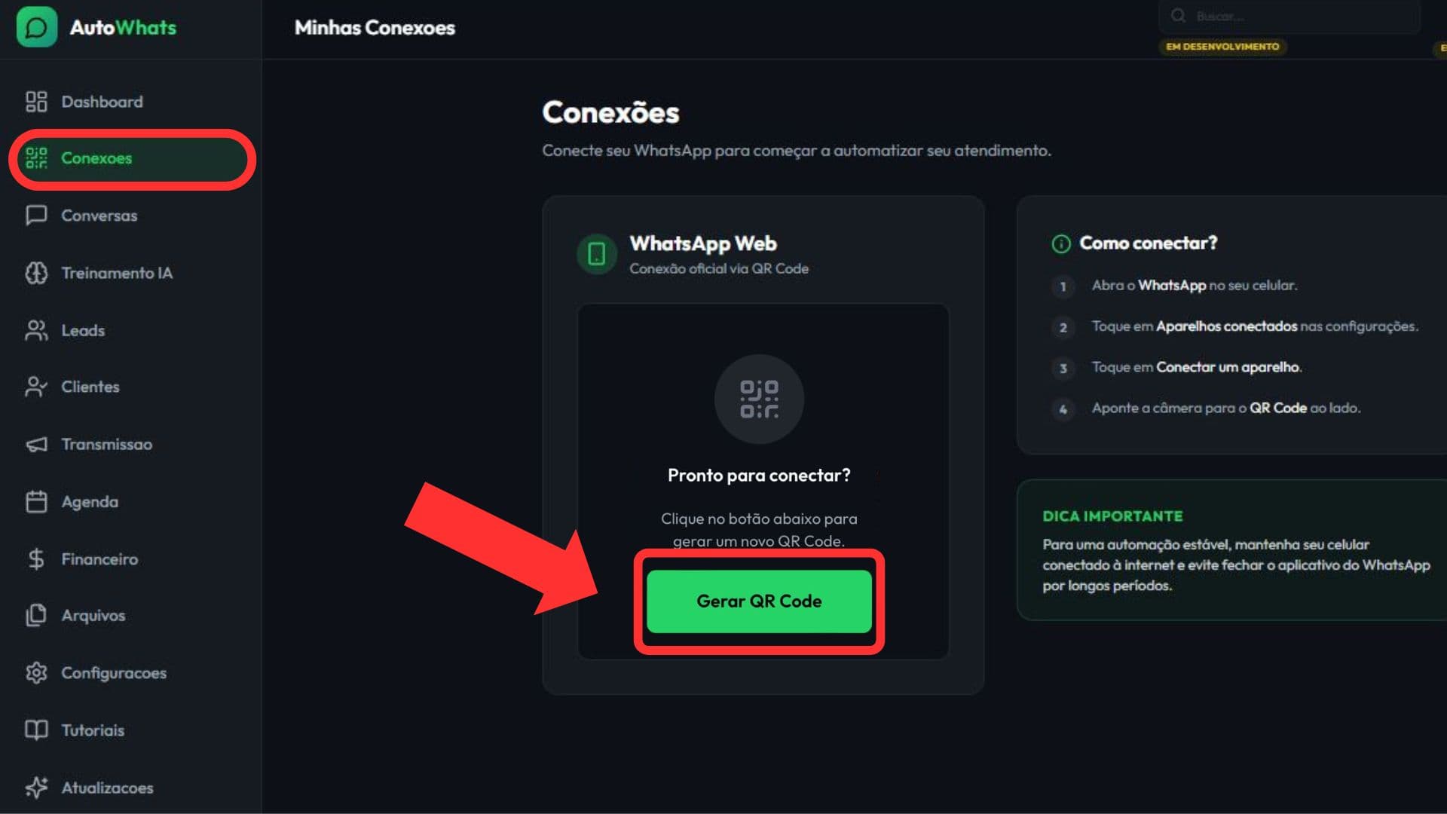Click inside the Buscar search field
Image resolution: width=1447 pixels, height=814 pixels.
click(1289, 15)
